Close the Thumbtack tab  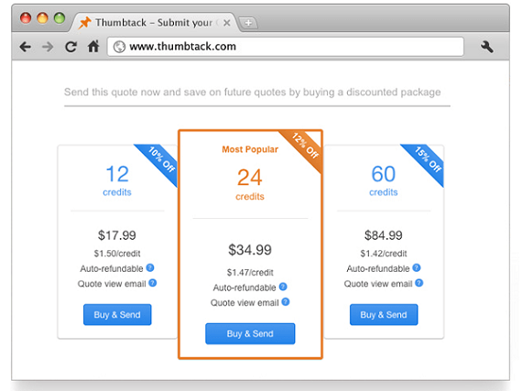point(227,23)
